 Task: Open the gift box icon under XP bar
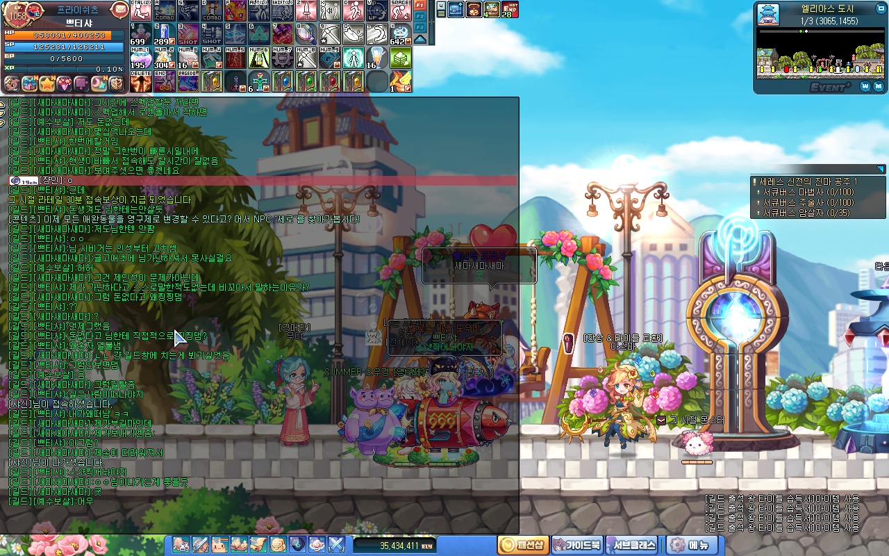pyautogui.click(x=30, y=84)
